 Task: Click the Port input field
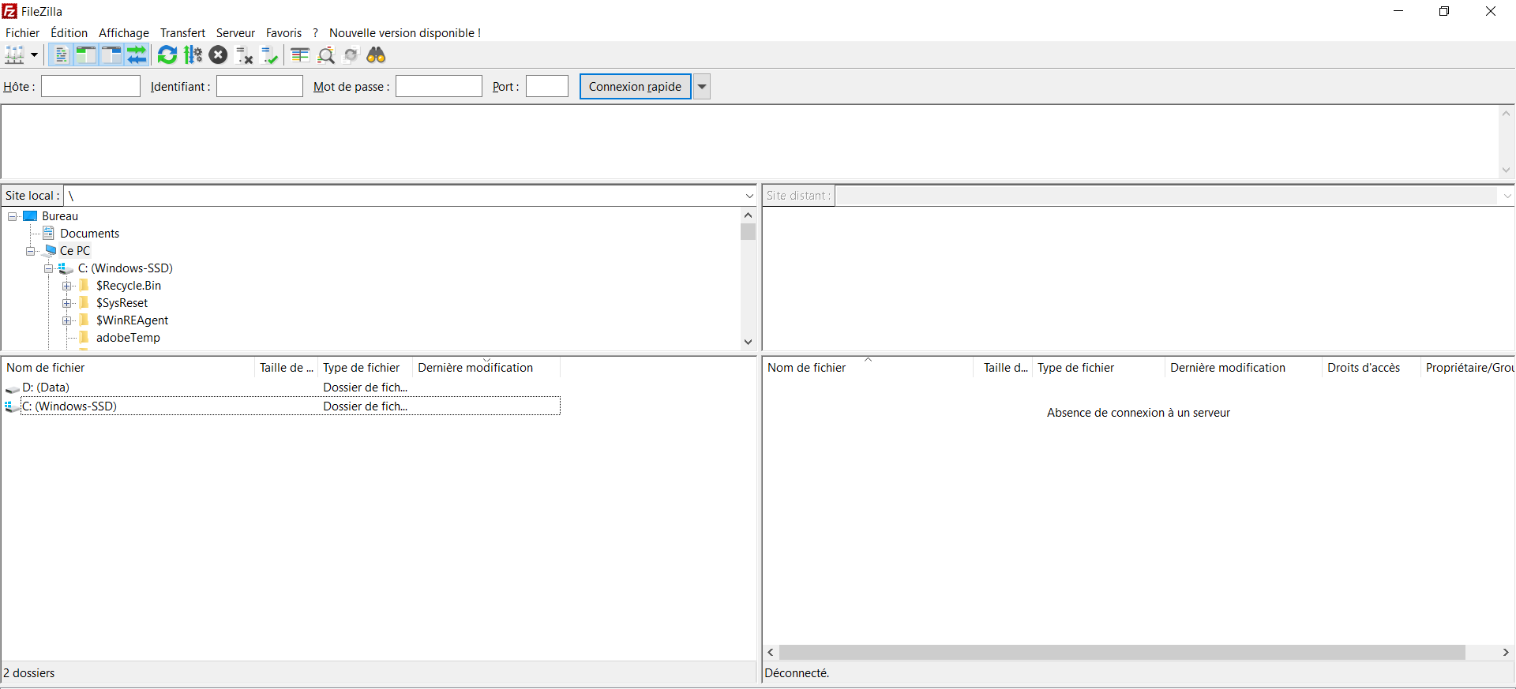click(x=547, y=86)
